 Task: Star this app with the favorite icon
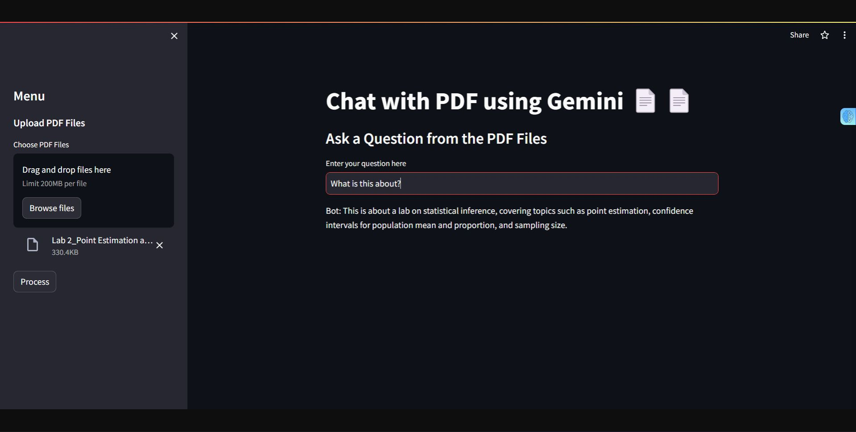click(x=824, y=35)
